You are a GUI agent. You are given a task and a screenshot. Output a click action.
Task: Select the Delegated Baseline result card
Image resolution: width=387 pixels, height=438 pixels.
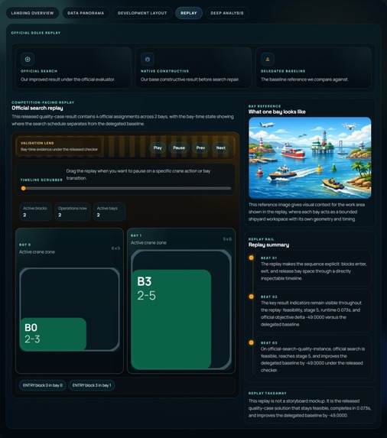(314, 68)
